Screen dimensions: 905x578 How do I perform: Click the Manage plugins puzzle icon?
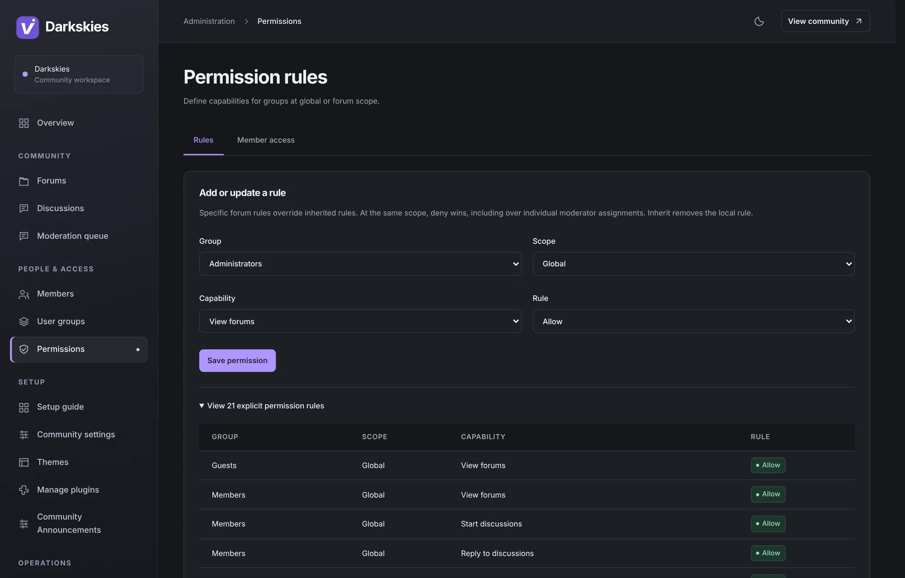24,490
